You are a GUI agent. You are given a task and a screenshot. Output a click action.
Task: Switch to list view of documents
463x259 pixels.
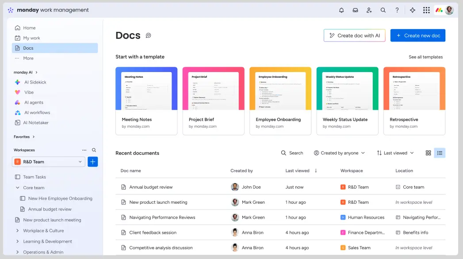pos(440,153)
